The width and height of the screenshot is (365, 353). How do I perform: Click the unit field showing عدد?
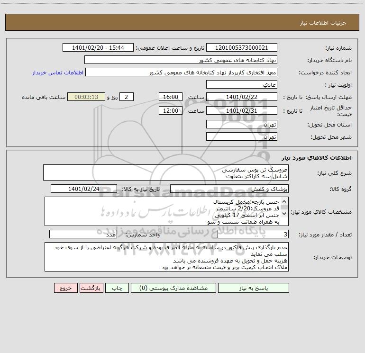point(83,234)
